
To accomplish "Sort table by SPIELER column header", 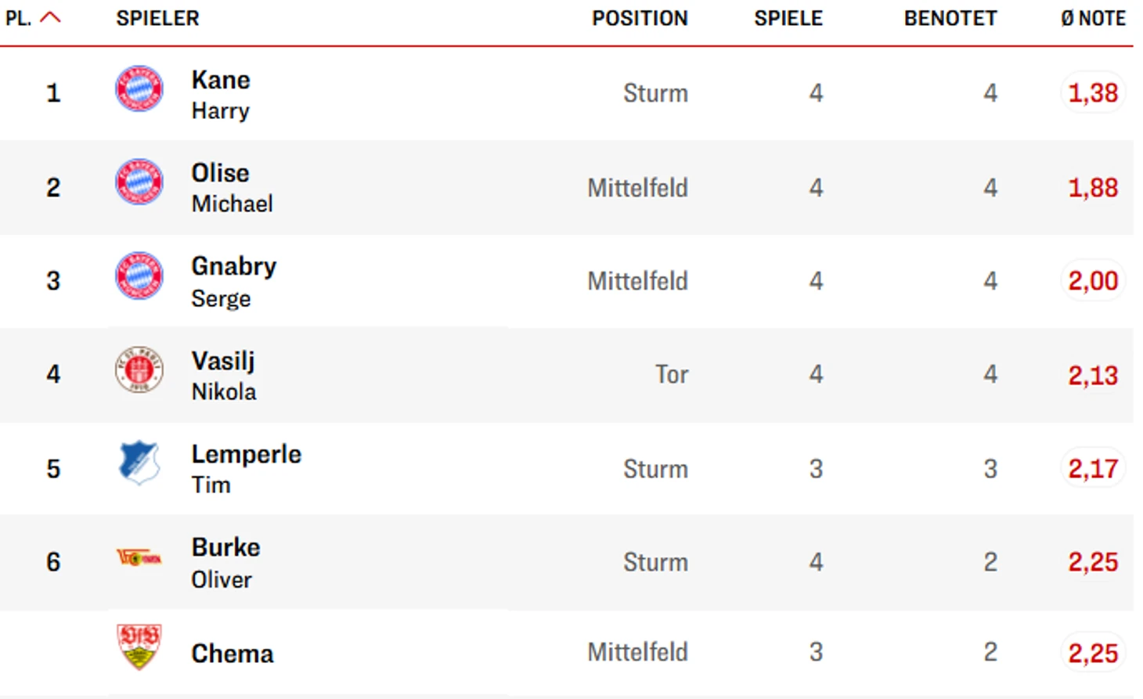I will tap(157, 18).
